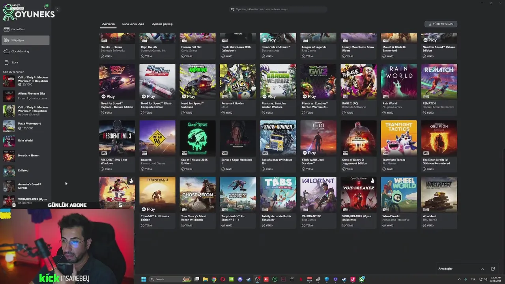Open the REMATCH game cover
Screen dimensions: 505x284
pyautogui.click(x=439, y=82)
